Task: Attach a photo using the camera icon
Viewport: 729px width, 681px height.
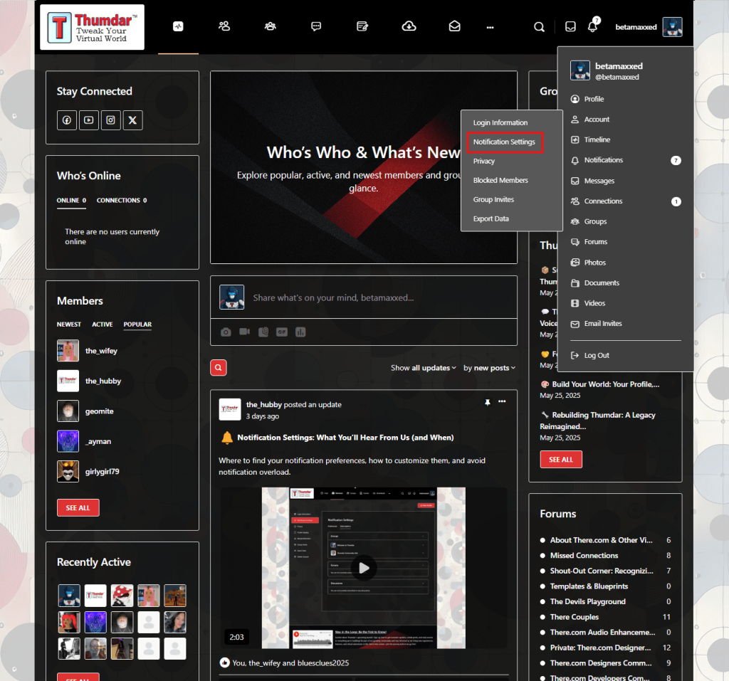Action: pyautogui.click(x=226, y=332)
